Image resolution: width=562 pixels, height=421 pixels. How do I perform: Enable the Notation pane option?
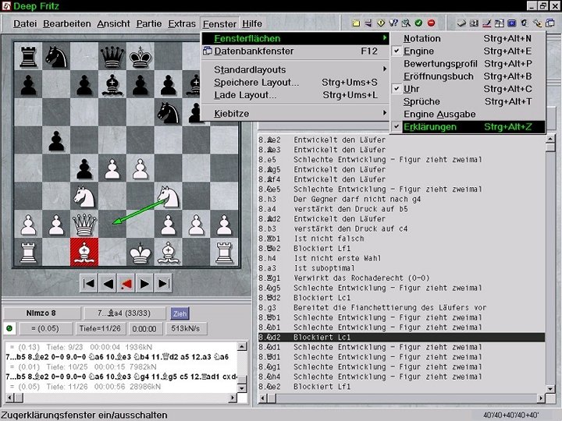[468, 38]
